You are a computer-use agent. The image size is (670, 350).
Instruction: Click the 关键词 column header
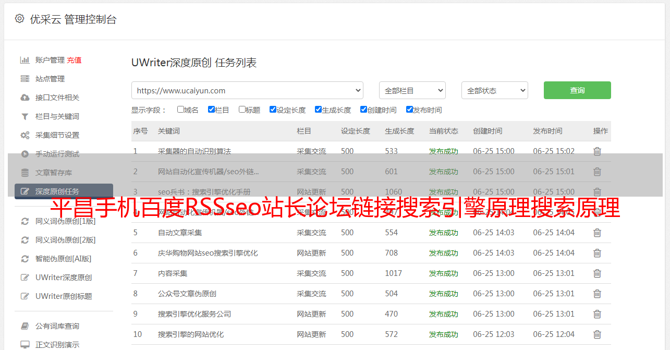[x=169, y=131]
